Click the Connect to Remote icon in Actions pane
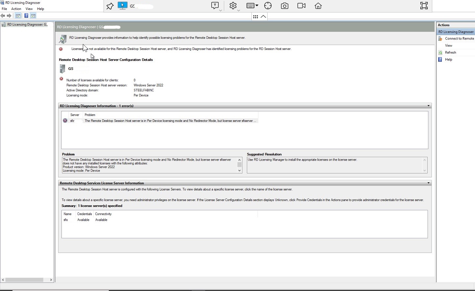This screenshot has height=291, width=475. pos(440,38)
